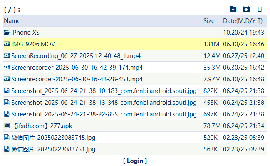Open Screenrecorder-2025-06-30-16-42-39-174.mp4
The image size is (270, 166).
tap(77, 68)
